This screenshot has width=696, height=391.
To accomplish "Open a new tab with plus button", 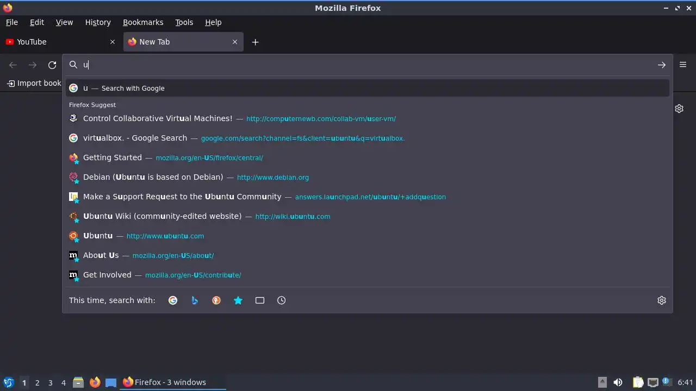I will tap(255, 42).
